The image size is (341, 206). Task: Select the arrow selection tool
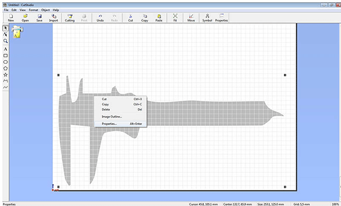click(6, 28)
